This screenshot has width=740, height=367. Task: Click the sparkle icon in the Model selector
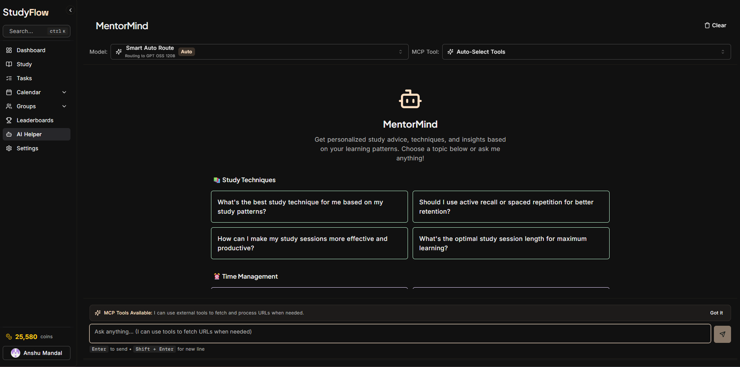coord(118,51)
